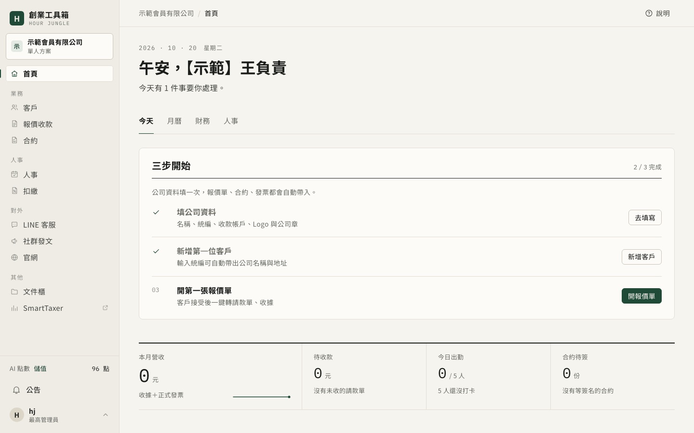Click the icon beside 扣繳
This screenshot has width=694, height=433.
[x=14, y=191]
